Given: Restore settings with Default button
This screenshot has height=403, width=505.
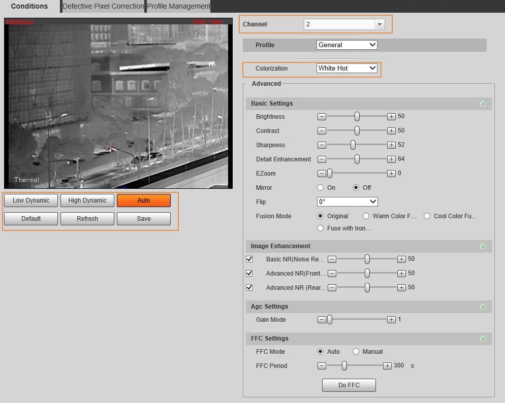Looking at the screenshot, I should [x=31, y=219].
